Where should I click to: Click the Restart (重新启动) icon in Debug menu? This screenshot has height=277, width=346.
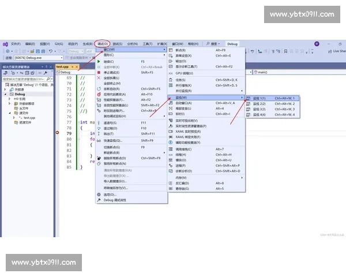tap(99, 88)
